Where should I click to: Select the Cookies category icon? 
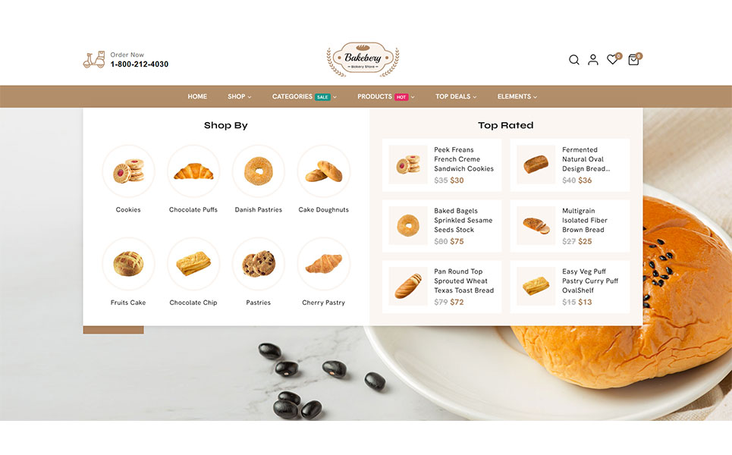pyautogui.click(x=128, y=171)
